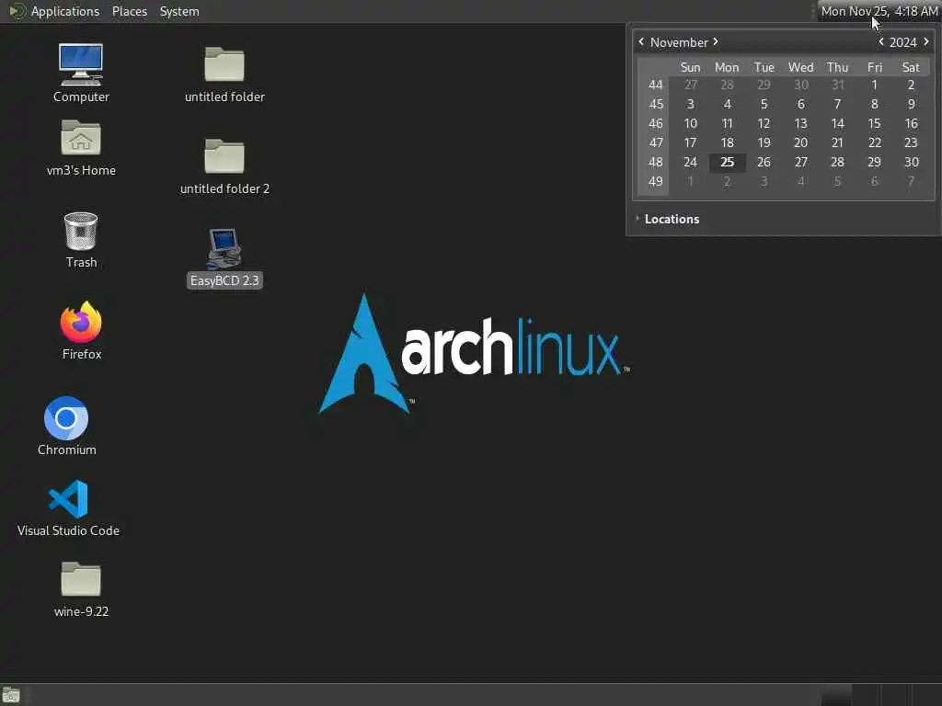Select November 19 in the calendar
The width and height of the screenshot is (942, 706).
(764, 142)
